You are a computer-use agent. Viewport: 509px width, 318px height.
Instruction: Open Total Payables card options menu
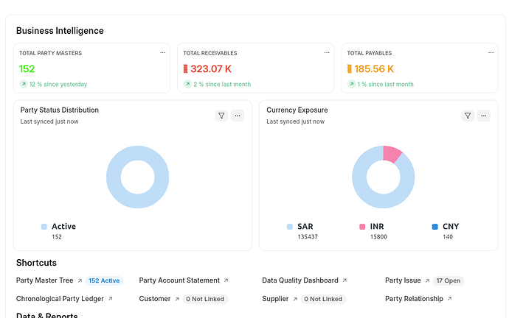[x=491, y=53]
